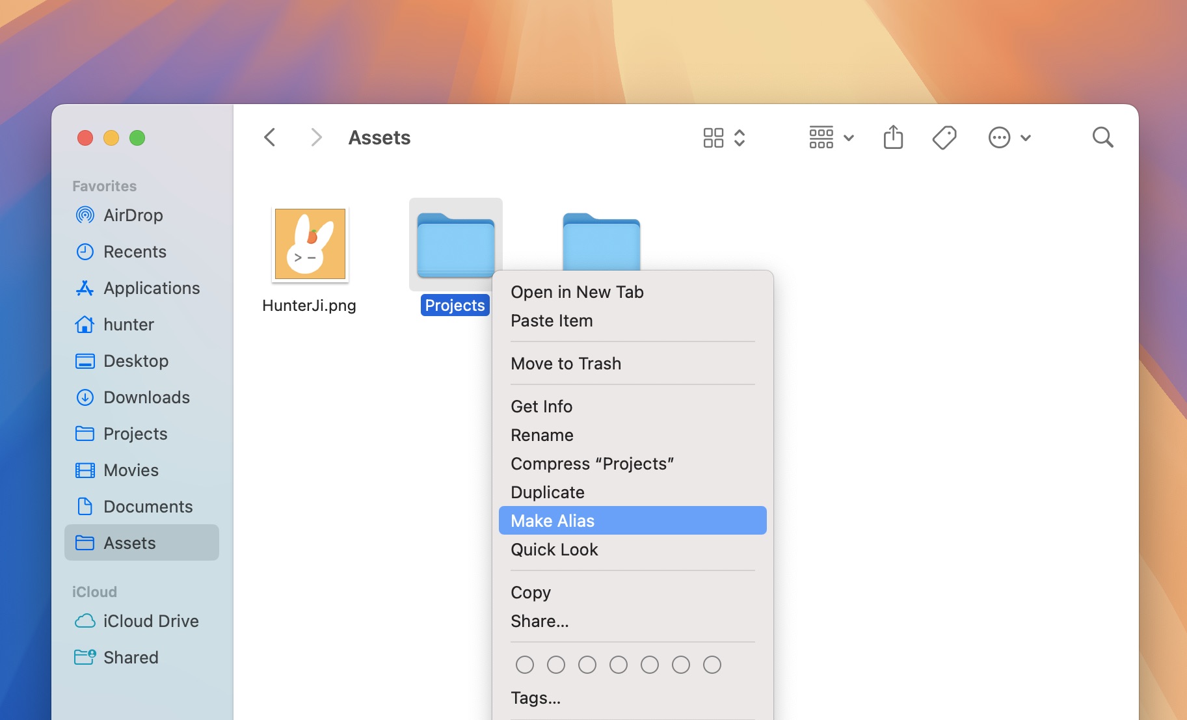Navigate to the Downloads folder

(146, 397)
